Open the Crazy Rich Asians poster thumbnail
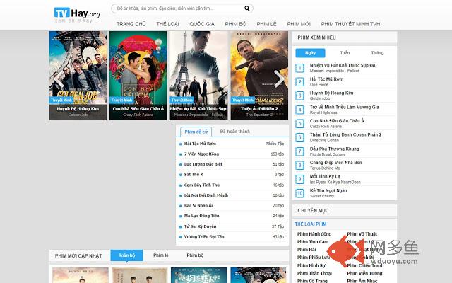 click(x=138, y=71)
